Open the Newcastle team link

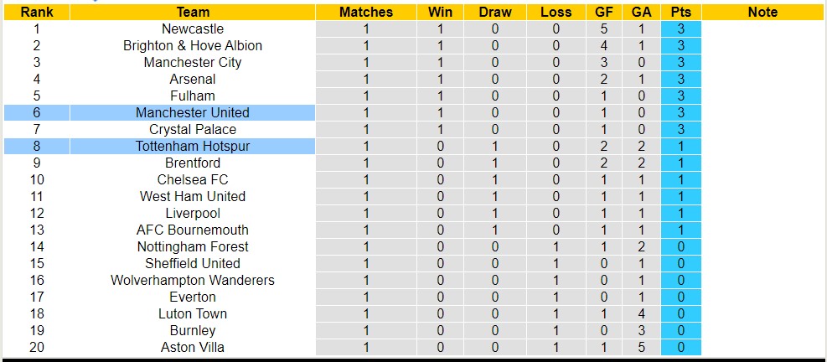pyautogui.click(x=193, y=28)
